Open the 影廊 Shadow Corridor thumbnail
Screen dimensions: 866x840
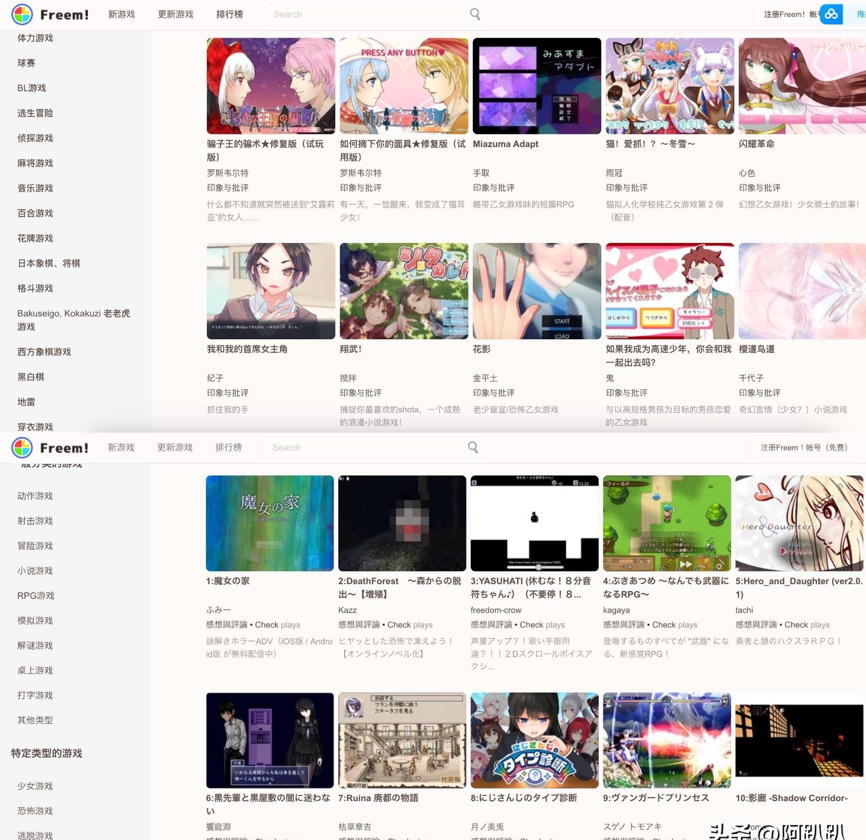click(799, 740)
